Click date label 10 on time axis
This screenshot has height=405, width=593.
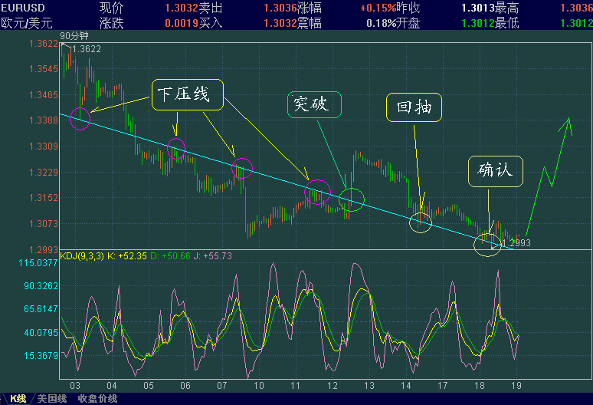tap(259, 386)
